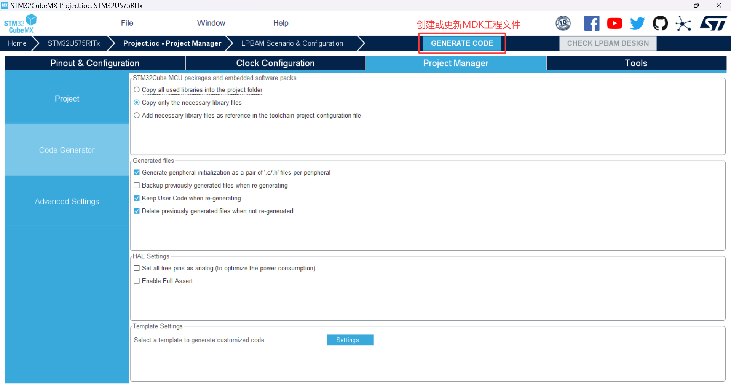731x388 pixels.
Task: Open the Code Generator side section
Action: click(x=67, y=150)
